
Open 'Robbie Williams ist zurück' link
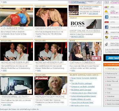pyautogui.click(x=81, y=99)
